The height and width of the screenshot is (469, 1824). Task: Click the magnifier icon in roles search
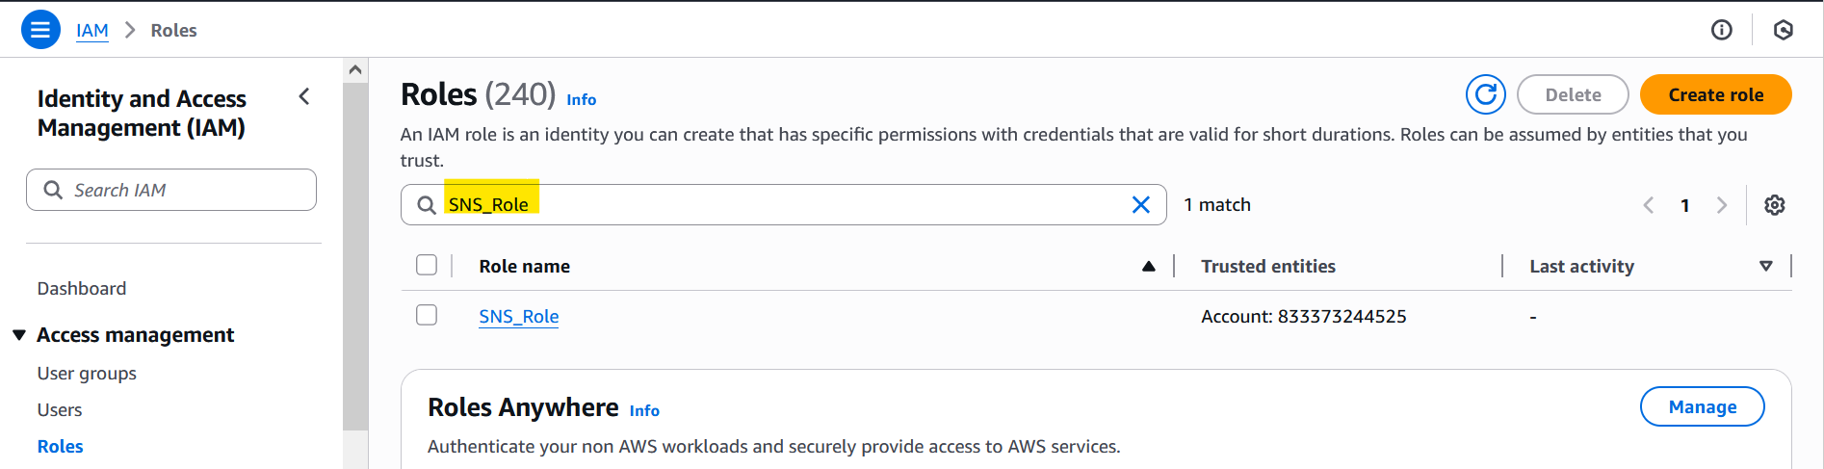(x=427, y=205)
